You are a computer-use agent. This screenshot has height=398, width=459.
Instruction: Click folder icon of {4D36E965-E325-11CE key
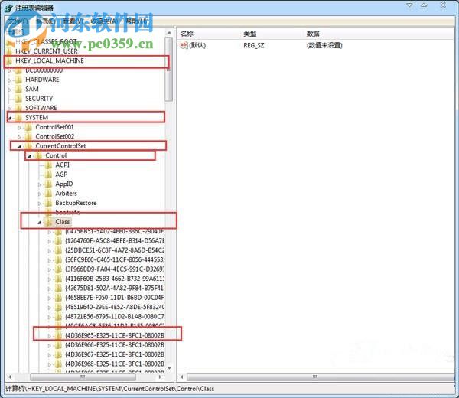(x=58, y=335)
